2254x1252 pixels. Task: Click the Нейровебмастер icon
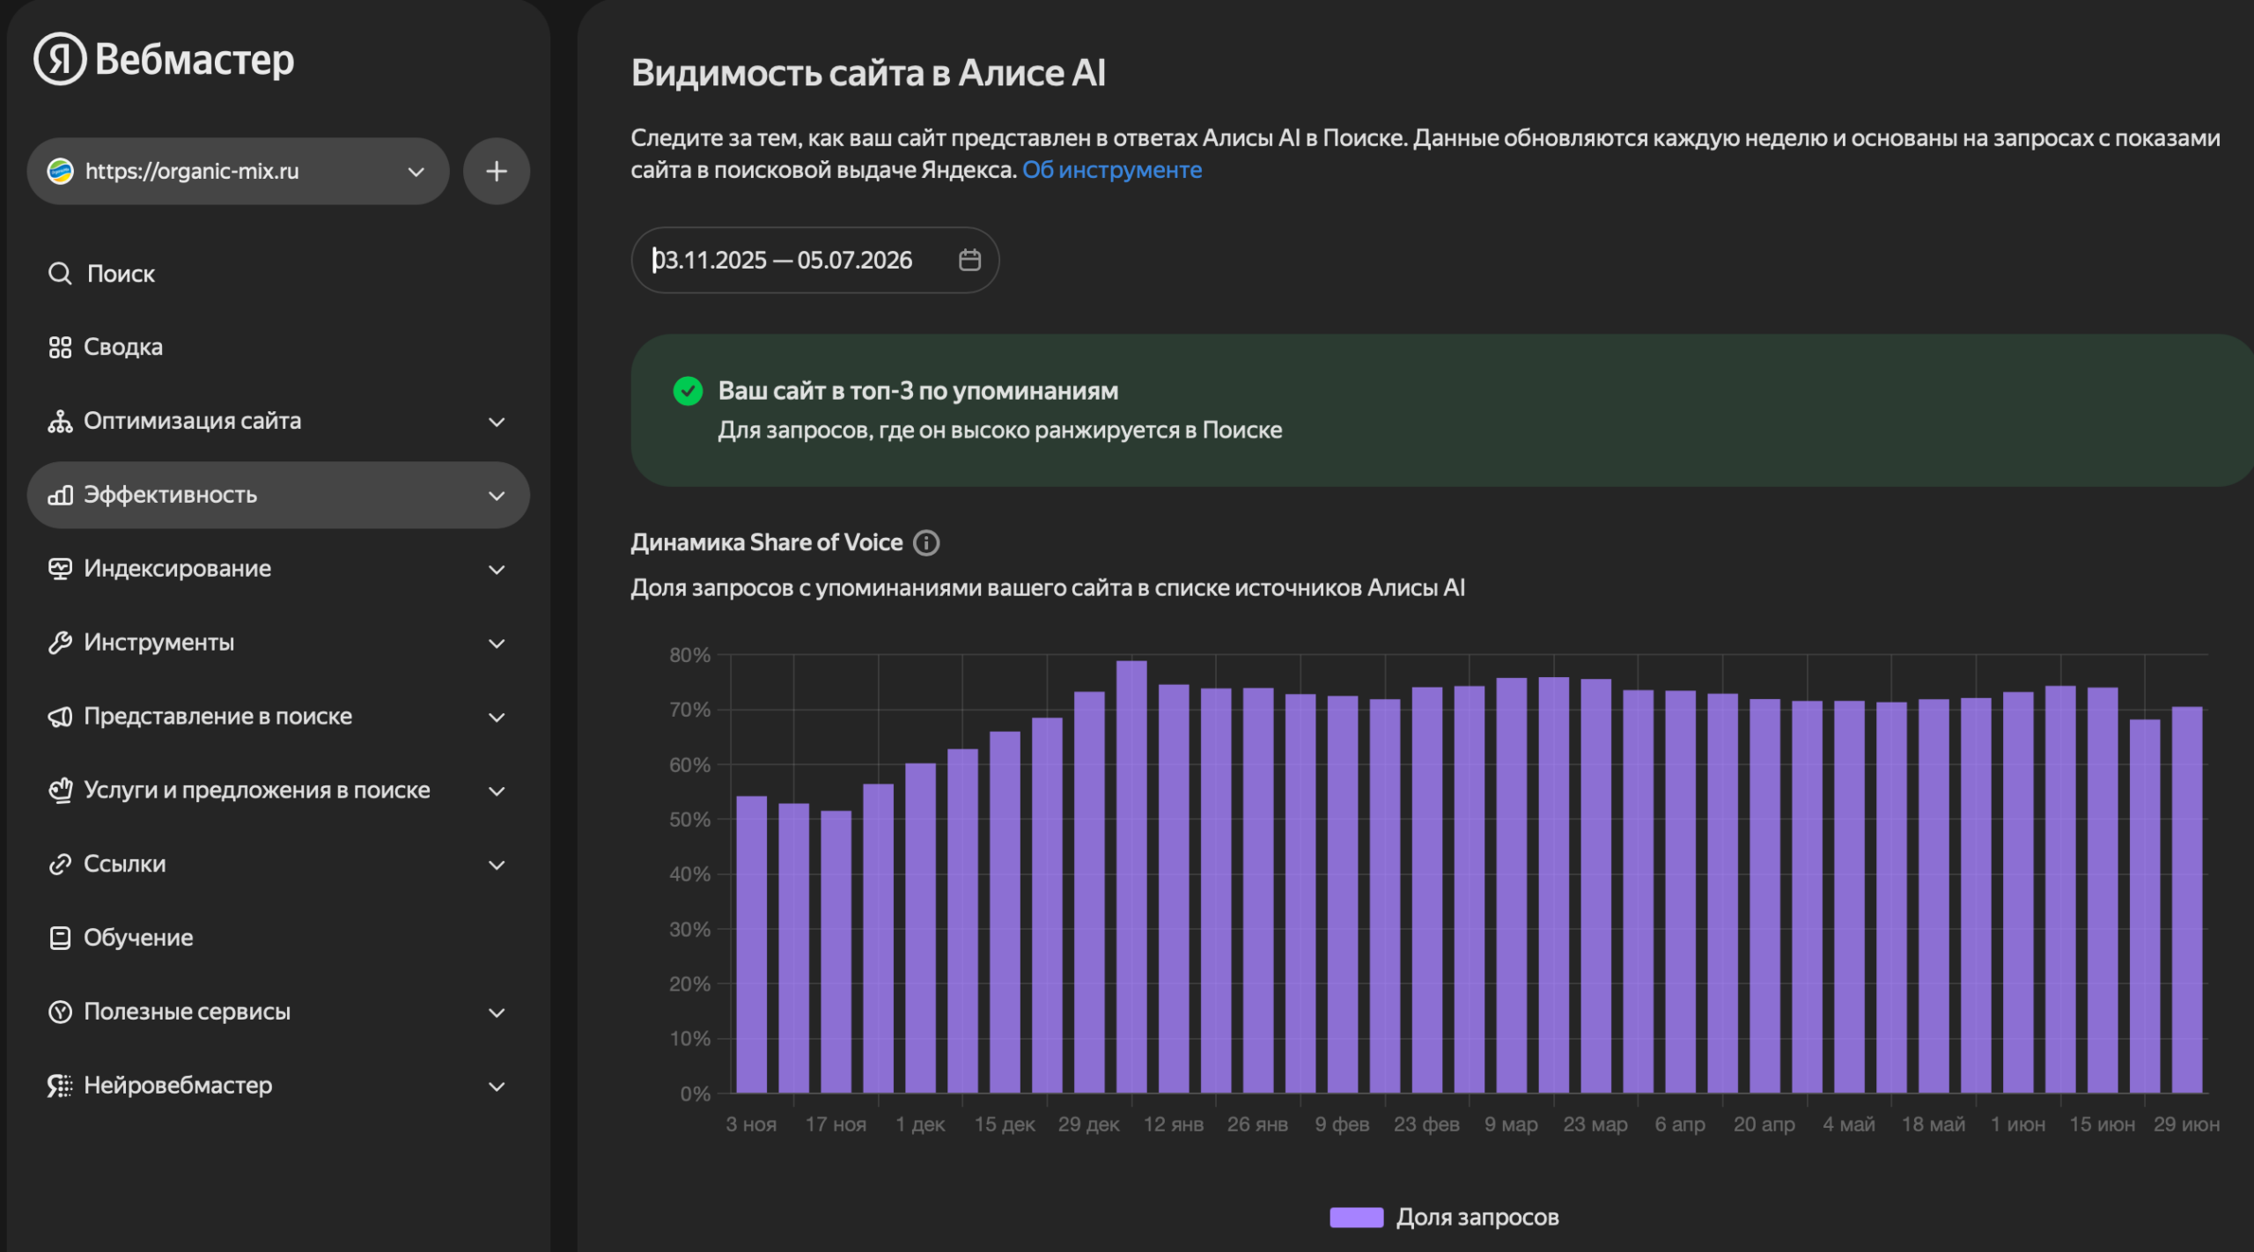[x=60, y=1086]
